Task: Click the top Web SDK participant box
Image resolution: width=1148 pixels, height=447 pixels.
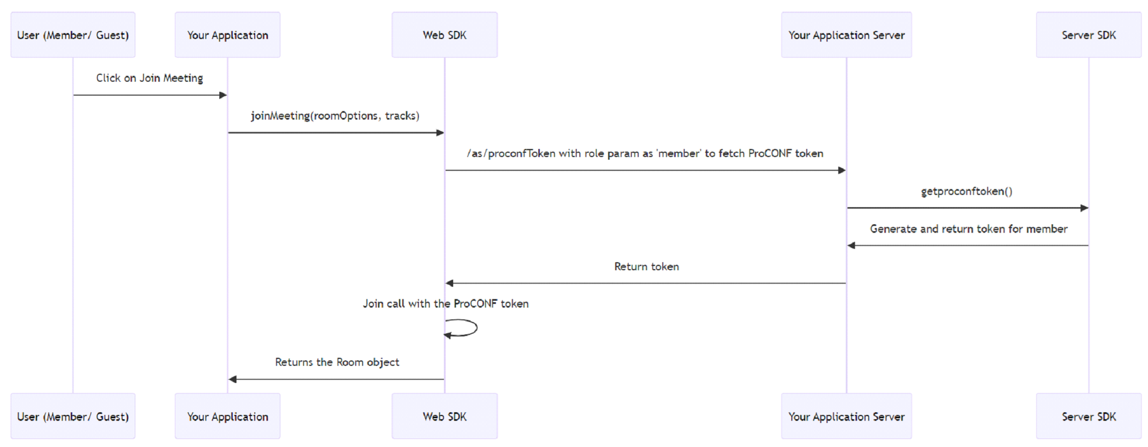Action: point(445,35)
